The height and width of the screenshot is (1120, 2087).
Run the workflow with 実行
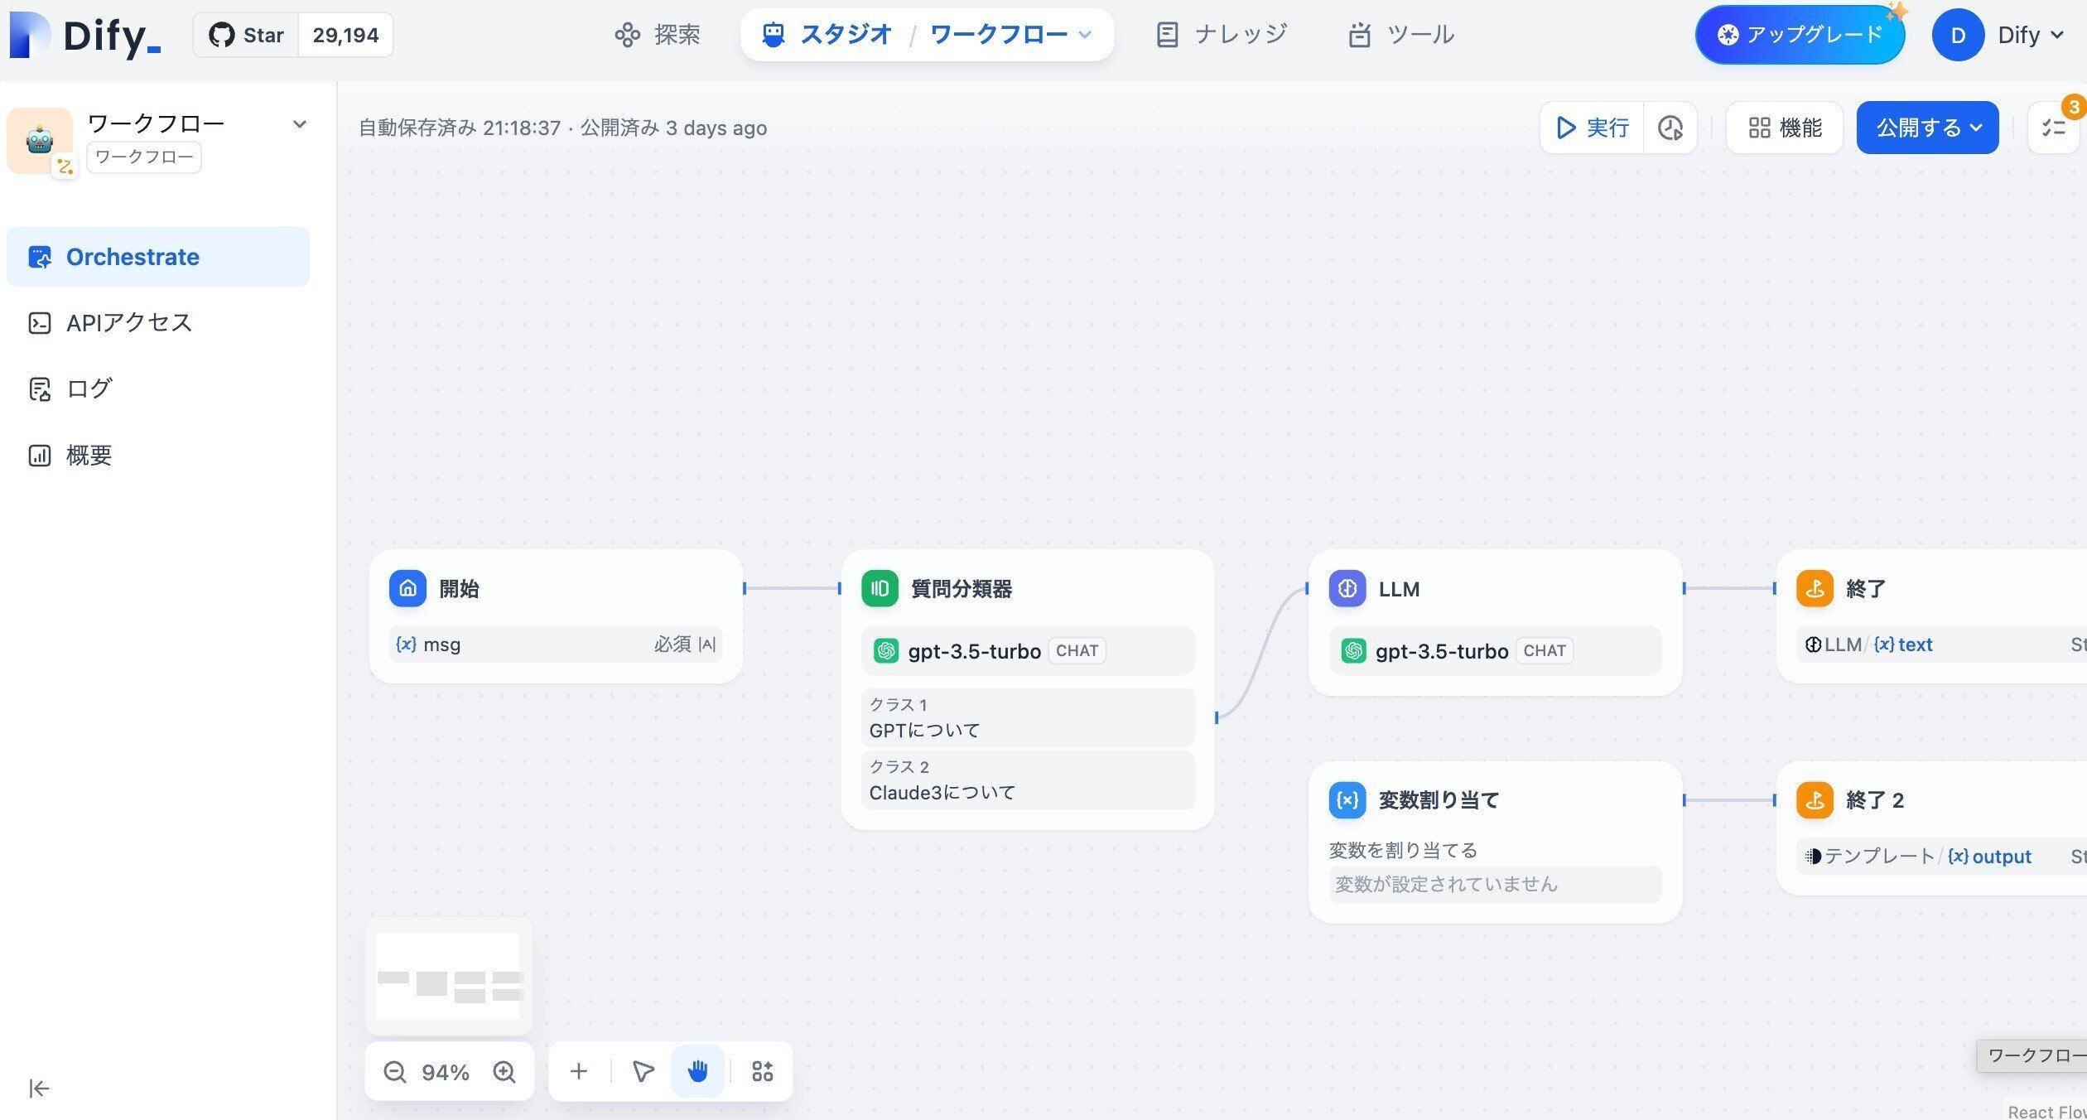[1590, 128]
